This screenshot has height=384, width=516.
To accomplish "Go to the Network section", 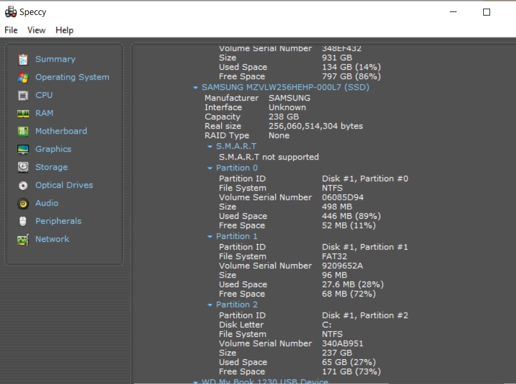I will click(52, 239).
